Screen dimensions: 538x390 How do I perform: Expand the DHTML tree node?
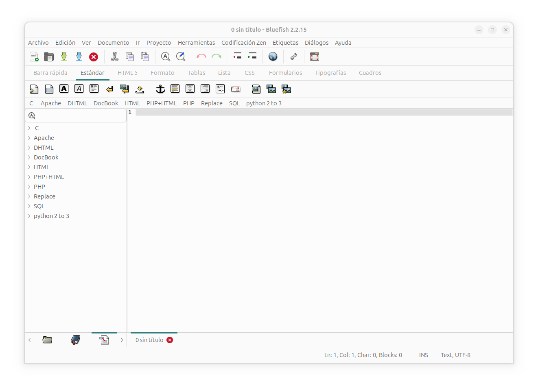29,148
